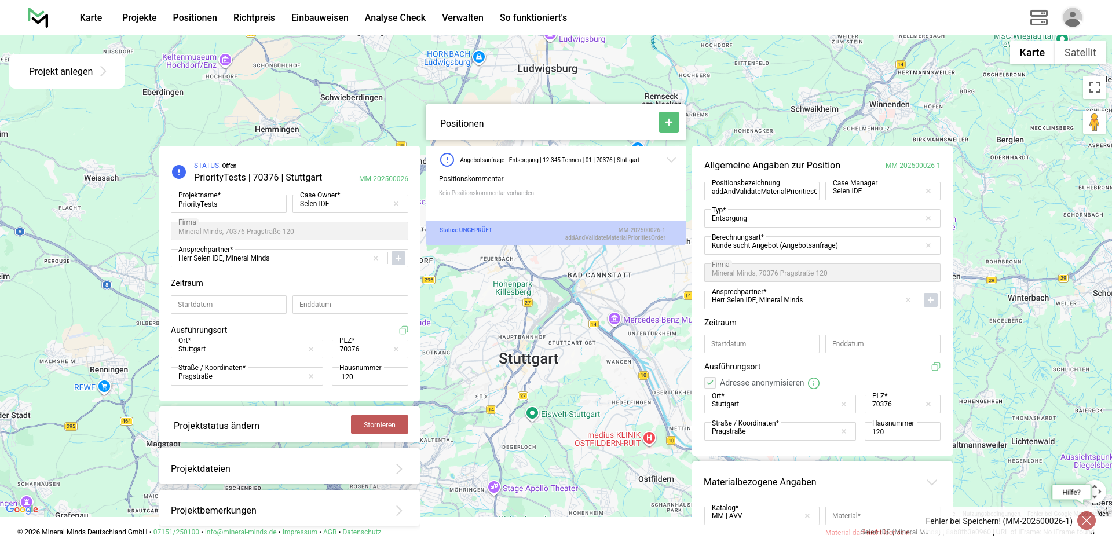This screenshot has height=546, width=1112.
Task: Dismiss the Fehler bei Speichern error
Action: coord(1086,521)
